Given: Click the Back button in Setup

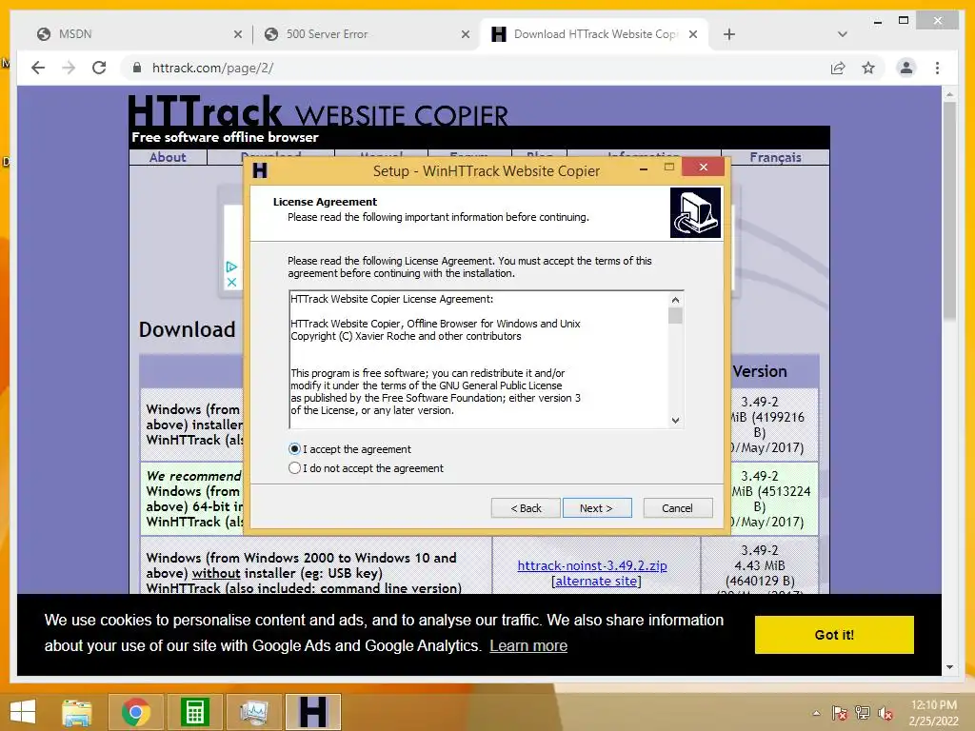Looking at the screenshot, I should [x=526, y=508].
